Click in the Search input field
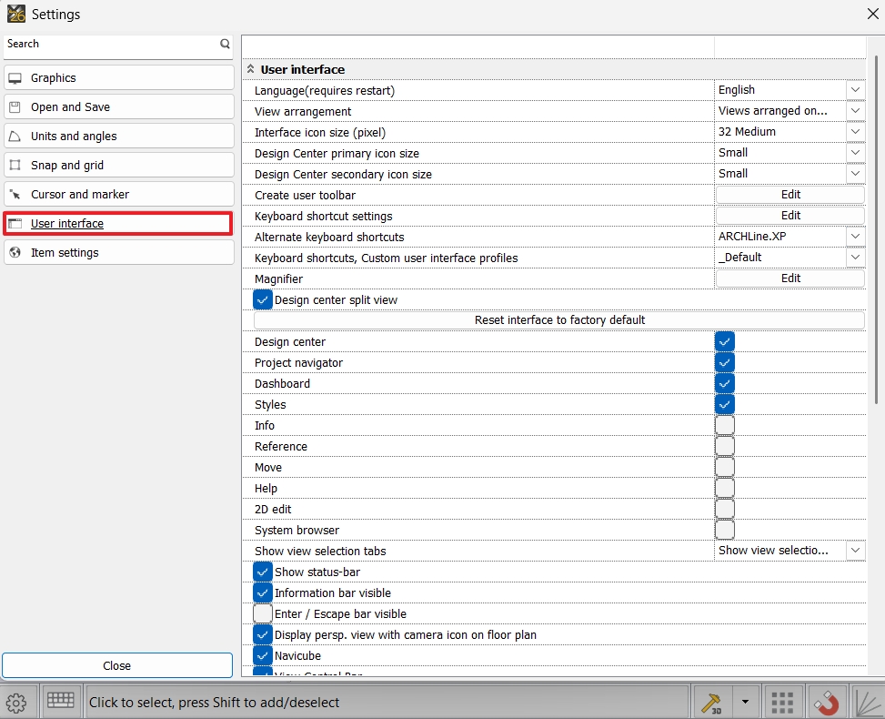 click(x=109, y=44)
